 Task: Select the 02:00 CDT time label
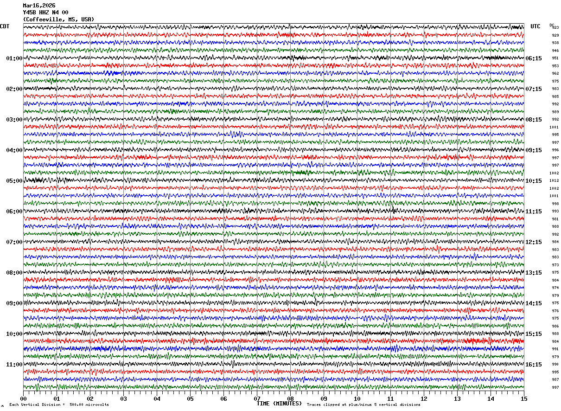tap(14, 89)
